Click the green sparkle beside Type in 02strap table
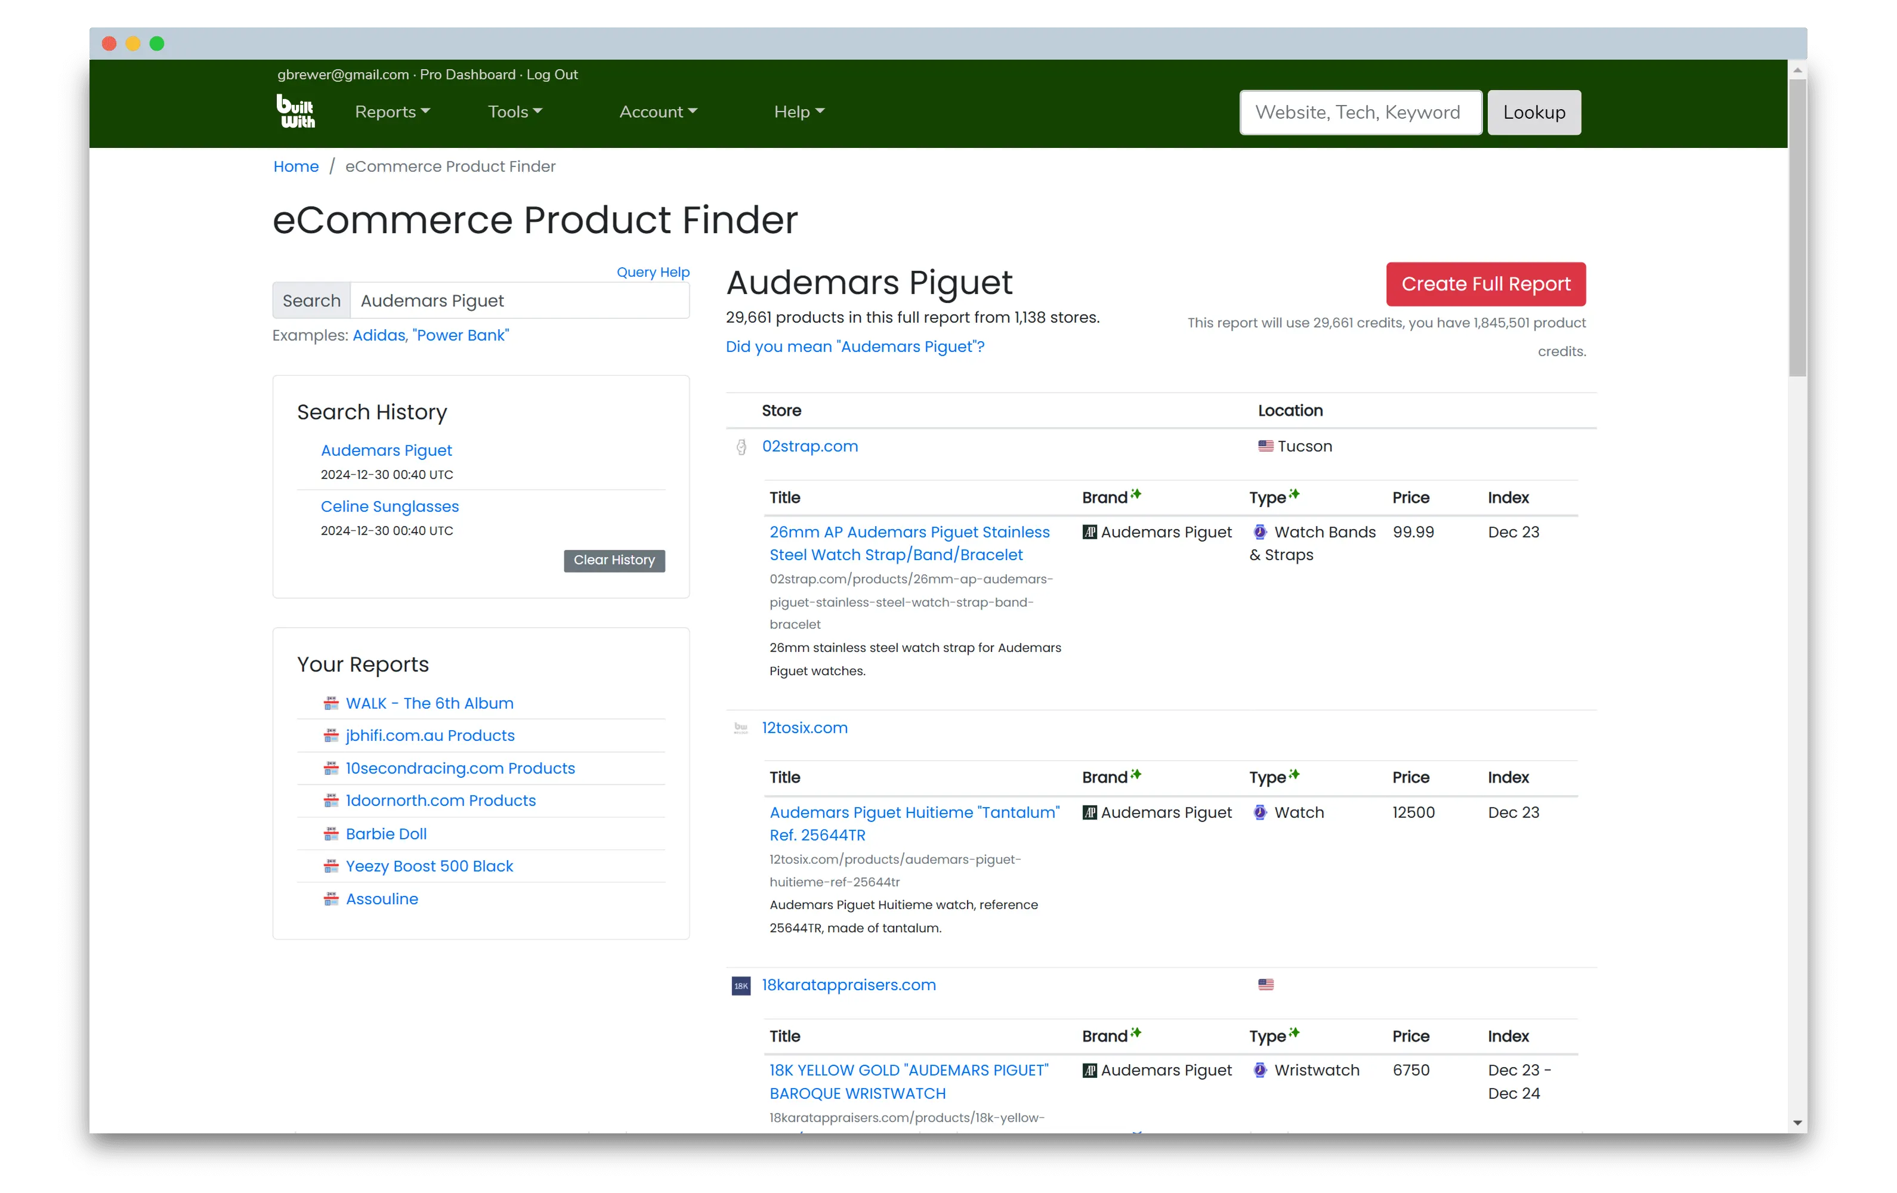This screenshot has width=1897, height=1193. click(1293, 494)
